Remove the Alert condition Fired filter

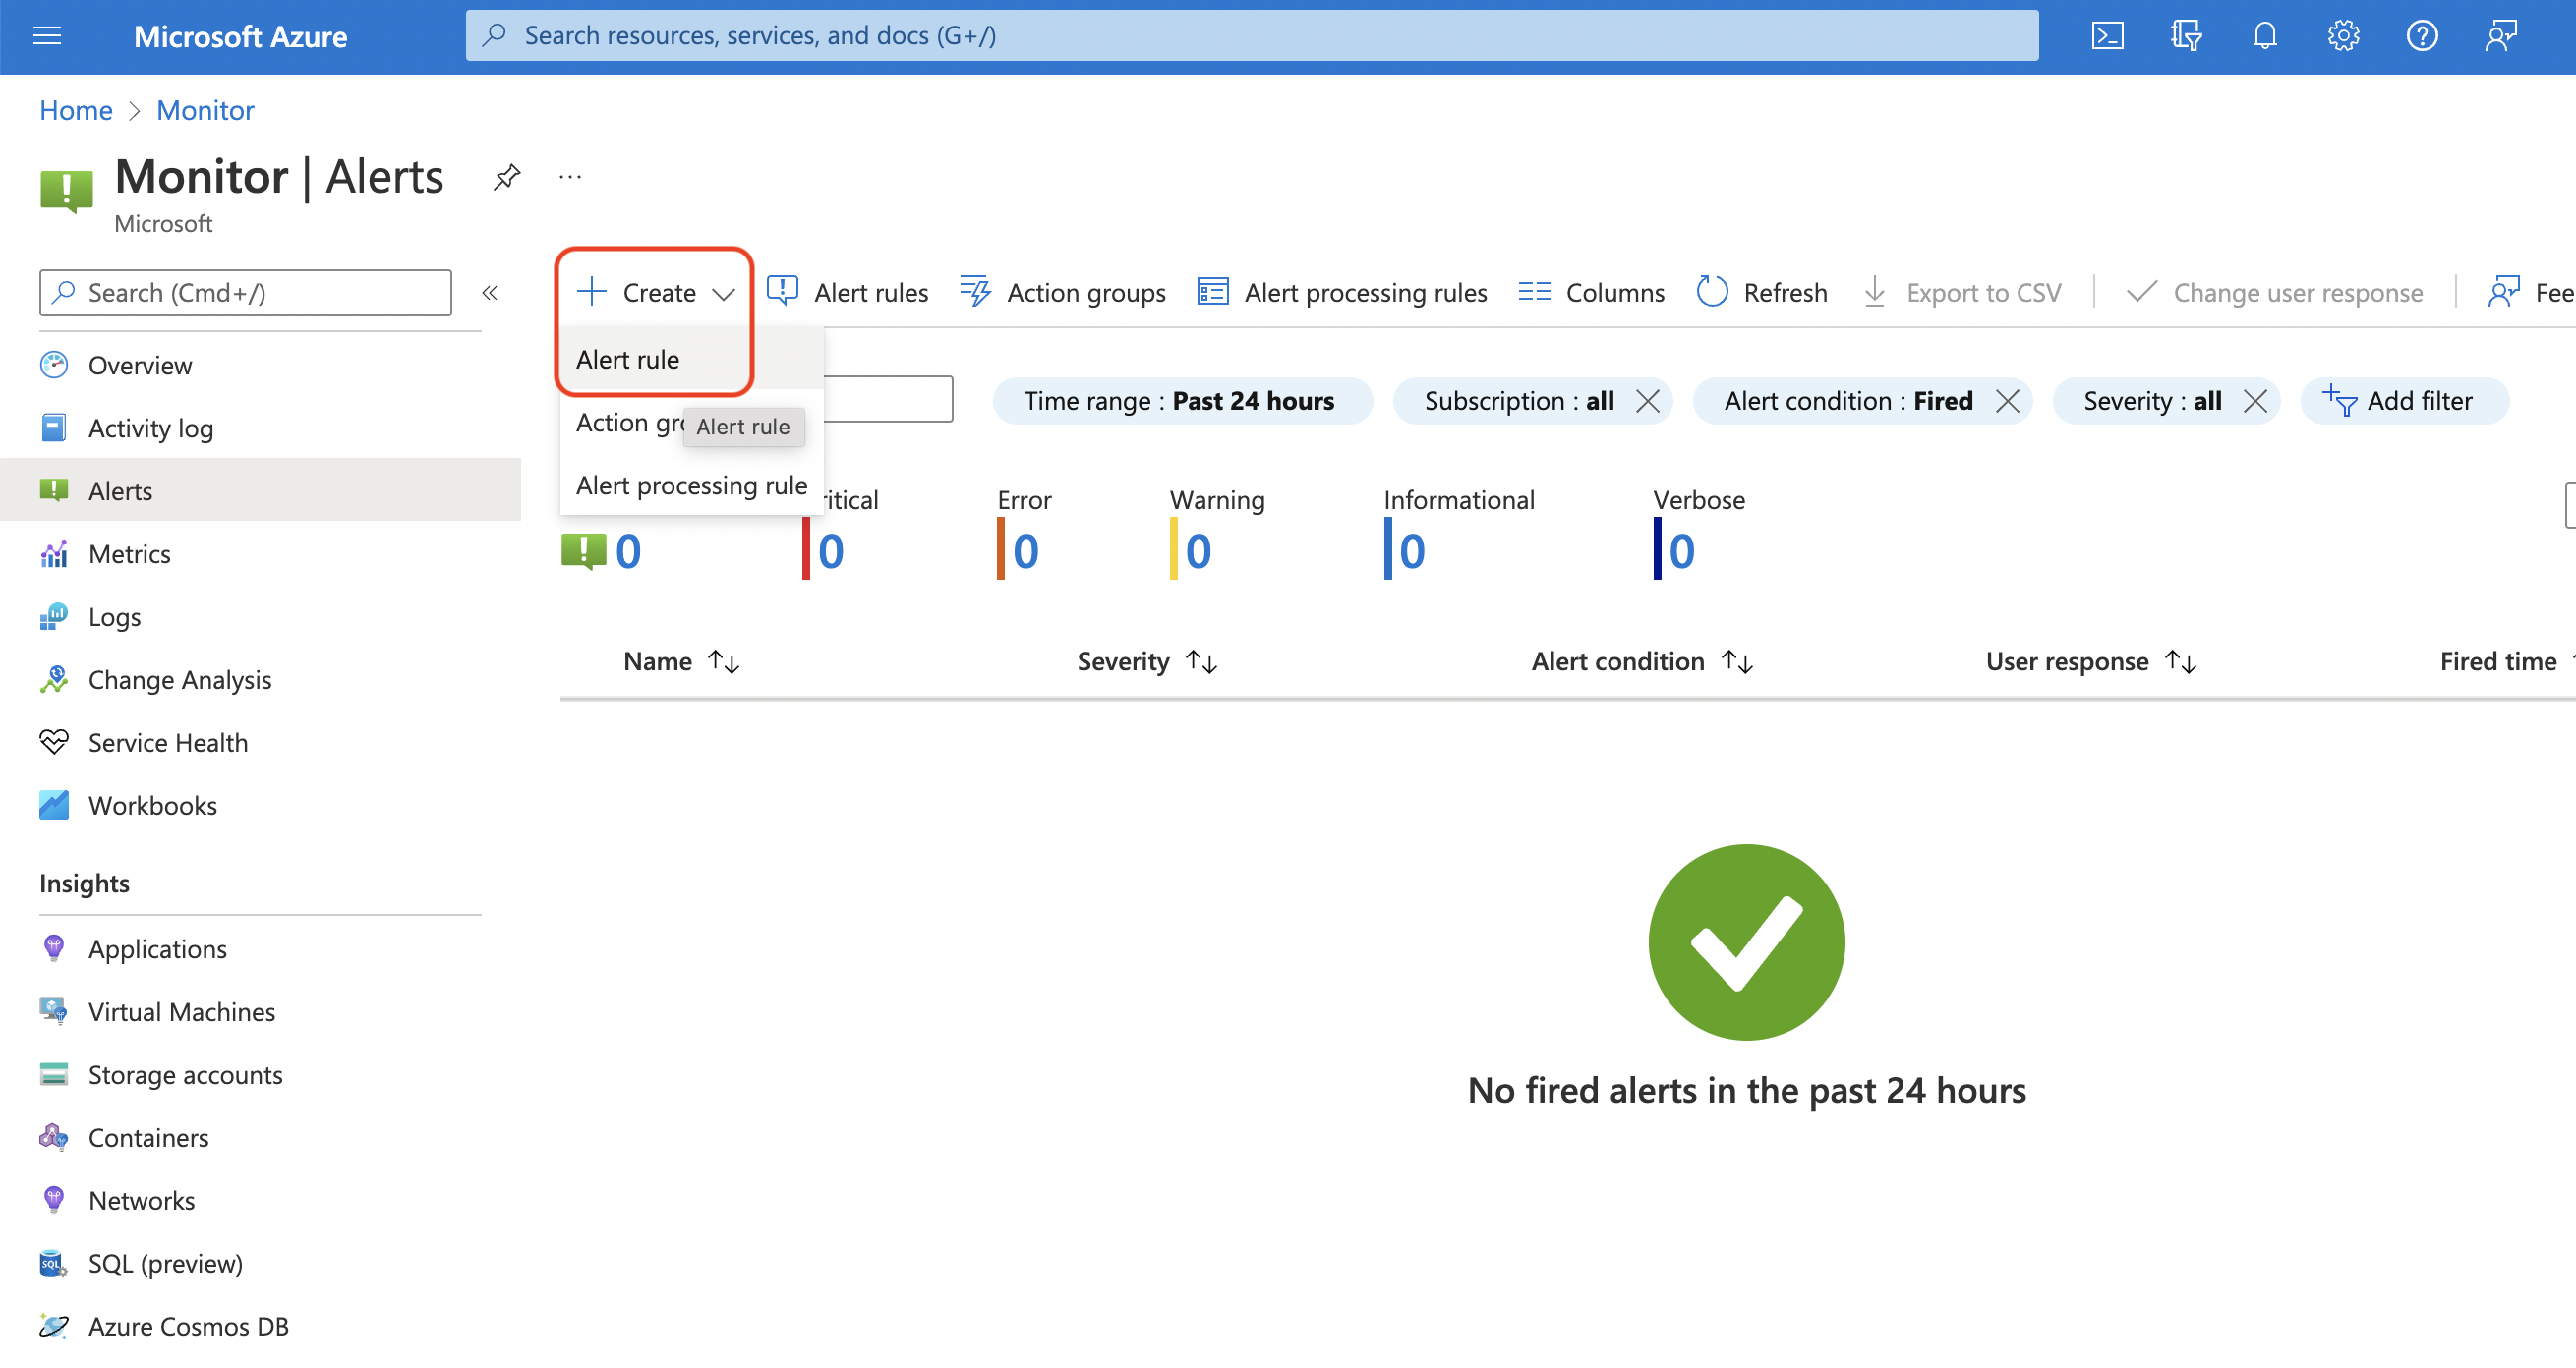coord(2007,402)
